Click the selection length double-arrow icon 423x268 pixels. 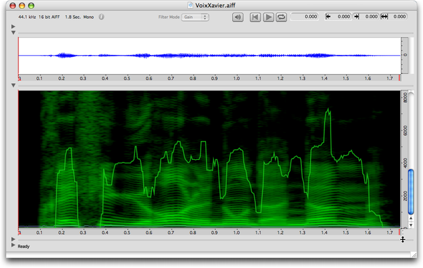point(384,17)
